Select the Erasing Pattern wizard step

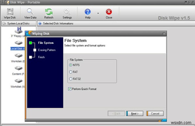[47, 50]
